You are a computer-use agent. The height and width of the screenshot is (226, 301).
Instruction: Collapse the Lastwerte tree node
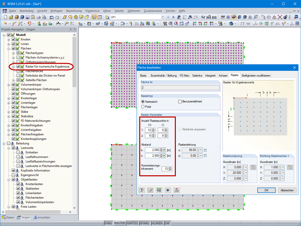(9, 148)
